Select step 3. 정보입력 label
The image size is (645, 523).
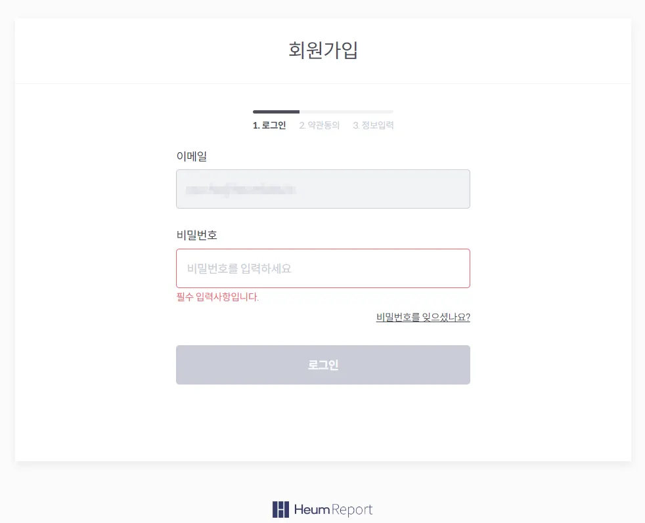tap(373, 125)
